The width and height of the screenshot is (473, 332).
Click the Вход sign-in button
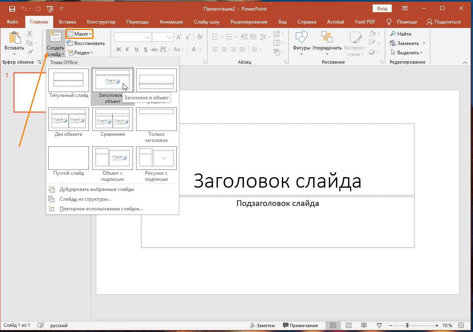(382, 9)
